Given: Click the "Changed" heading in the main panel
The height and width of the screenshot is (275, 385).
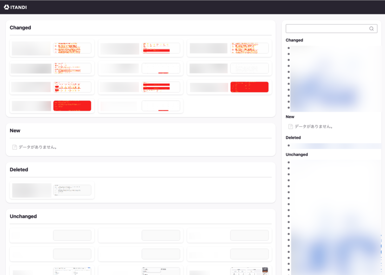Looking at the screenshot, I should (20, 28).
